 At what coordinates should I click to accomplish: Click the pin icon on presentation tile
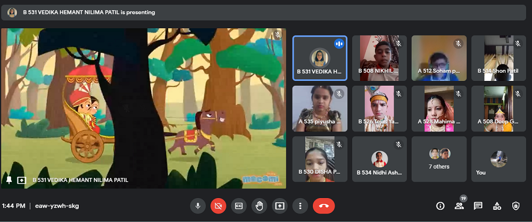coord(9,180)
